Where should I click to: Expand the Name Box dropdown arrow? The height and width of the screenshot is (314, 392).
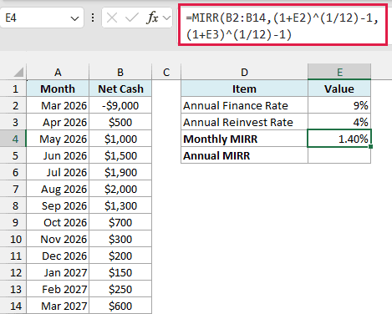[74, 18]
